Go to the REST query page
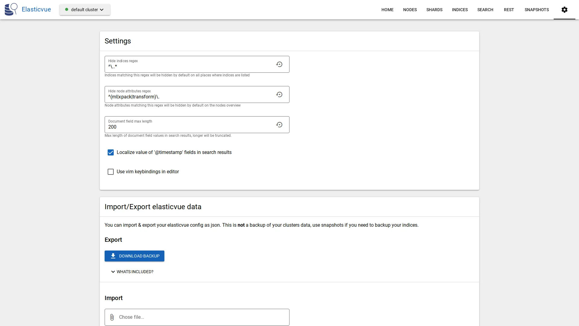Screen dimensions: 579x326 pyautogui.click(x=509, y=9)
